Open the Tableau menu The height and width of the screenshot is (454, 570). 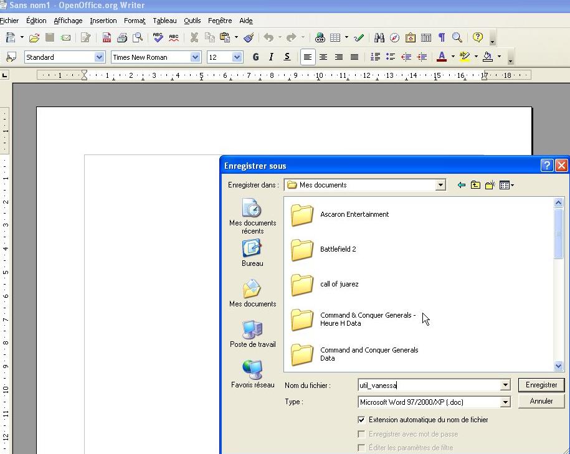click(x=164, y=21)
